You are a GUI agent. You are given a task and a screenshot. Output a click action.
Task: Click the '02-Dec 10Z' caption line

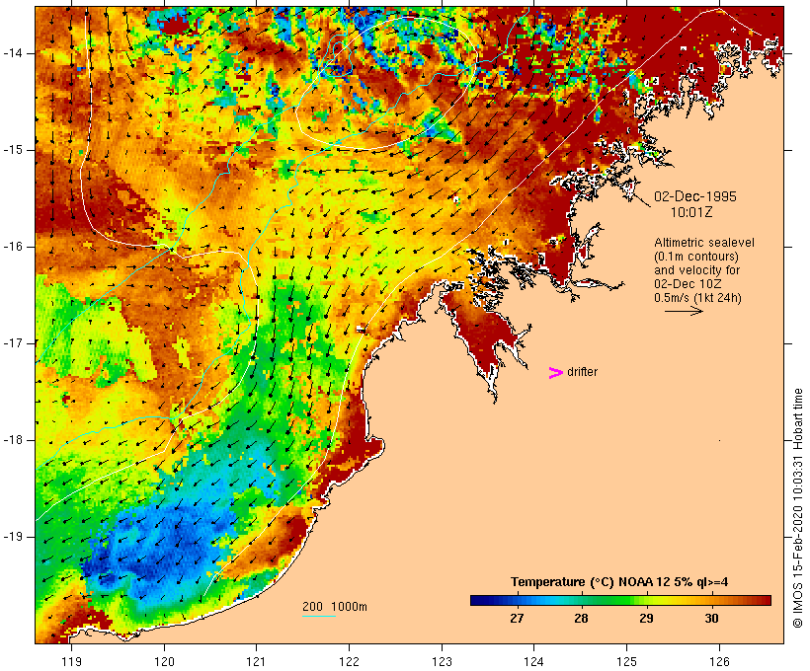(x=688, y=284)
